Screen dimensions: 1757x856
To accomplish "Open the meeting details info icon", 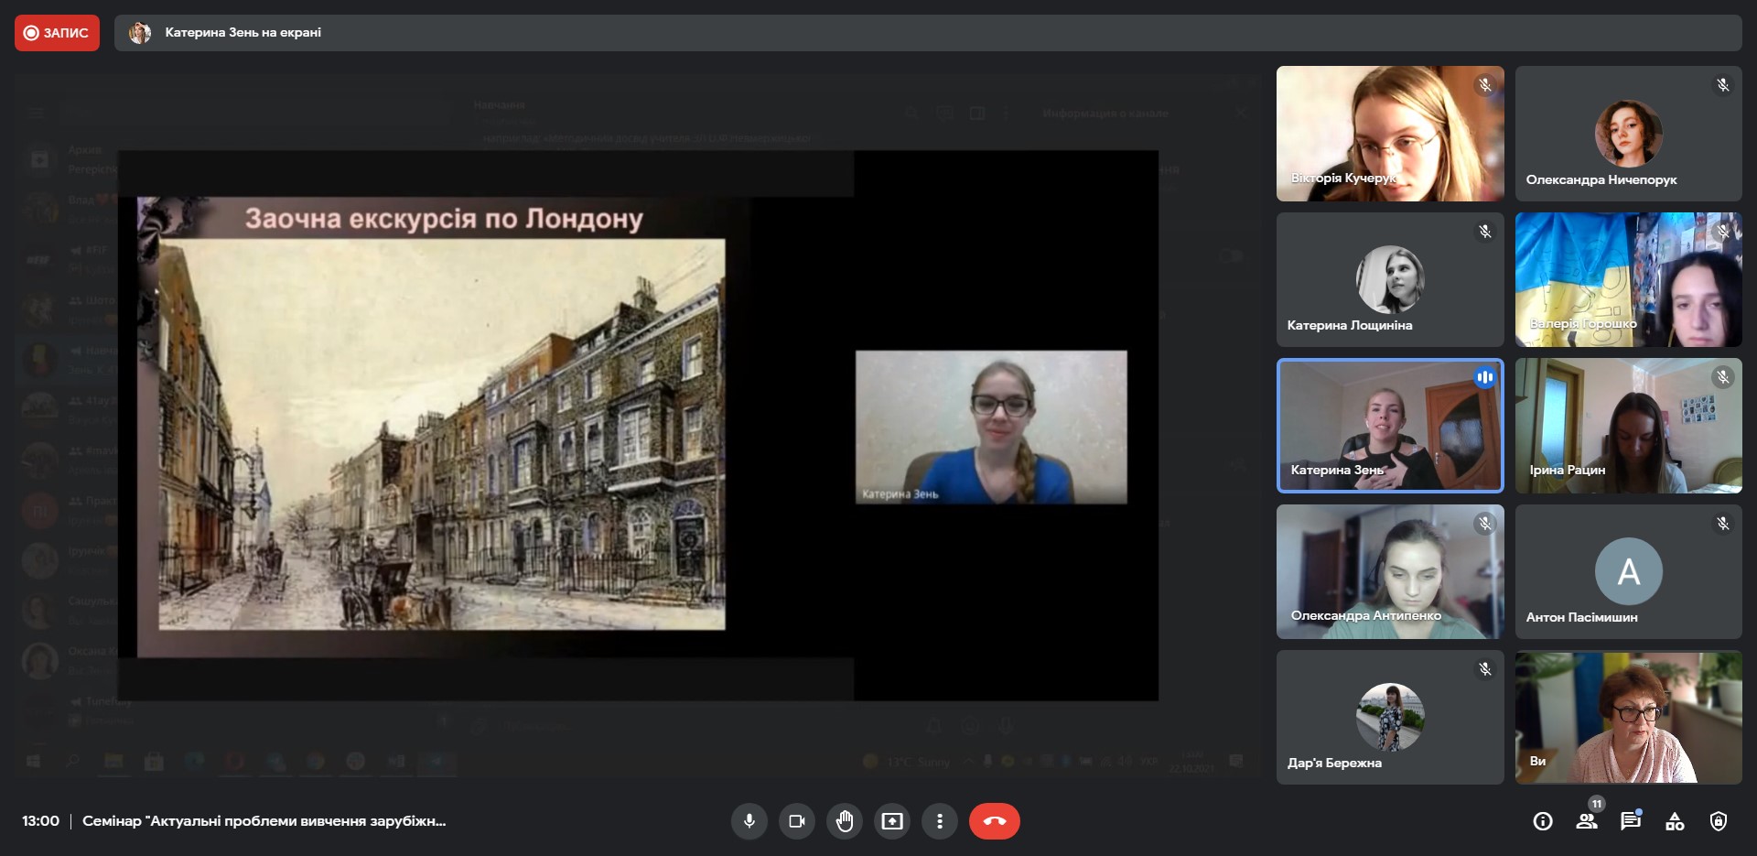I will tap(1543, 821).
